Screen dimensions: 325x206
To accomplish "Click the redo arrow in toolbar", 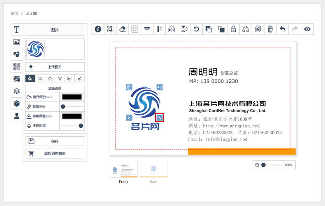I will [x=295, y=29].
